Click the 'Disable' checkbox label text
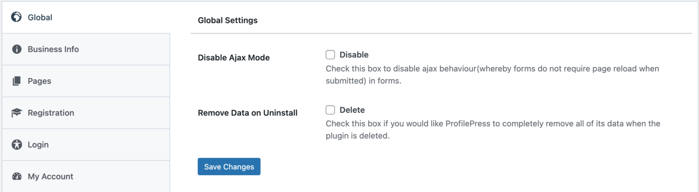699x192 pixels. click(354, 55)
